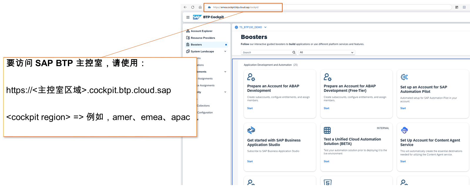
Task: Click the globe icon beside TS_BTP100_DEMO
Action: [x=236, y=27]
